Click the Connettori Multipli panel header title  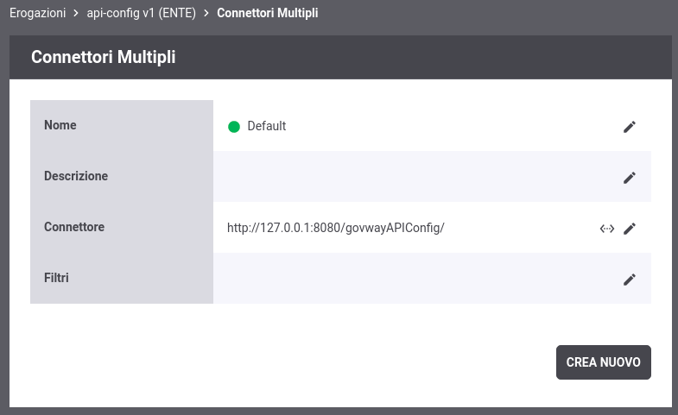(104, 57)
